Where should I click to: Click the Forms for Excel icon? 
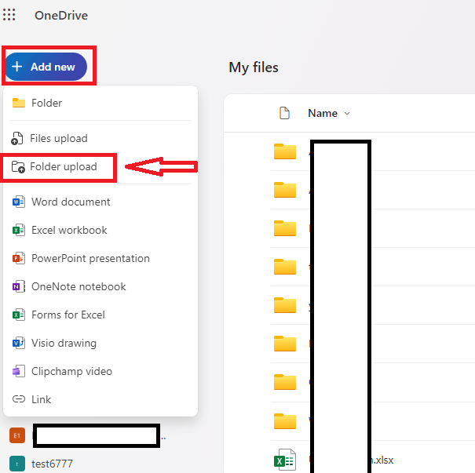click(x=19, y=315)
